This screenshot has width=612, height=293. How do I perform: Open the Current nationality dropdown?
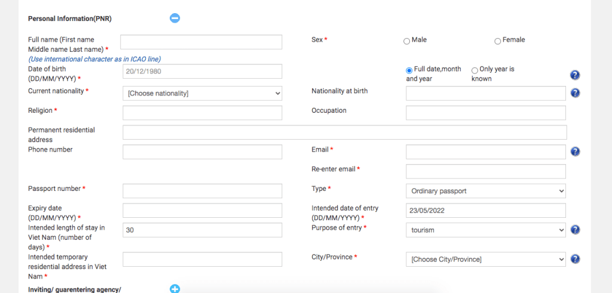[202, 93]
